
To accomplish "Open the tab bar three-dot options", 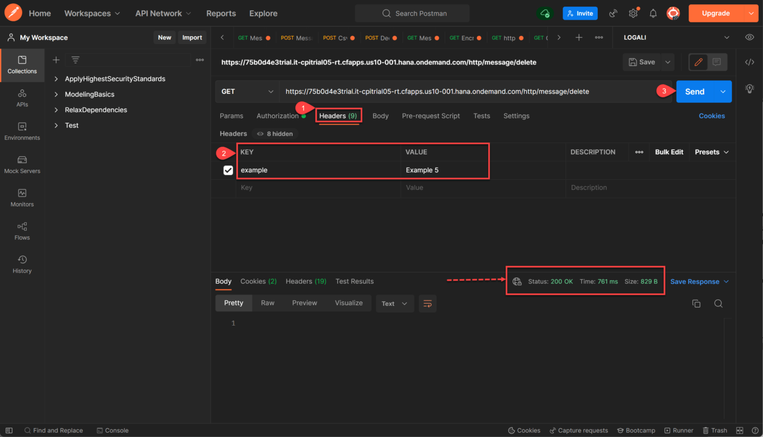I will pos(599,38).
